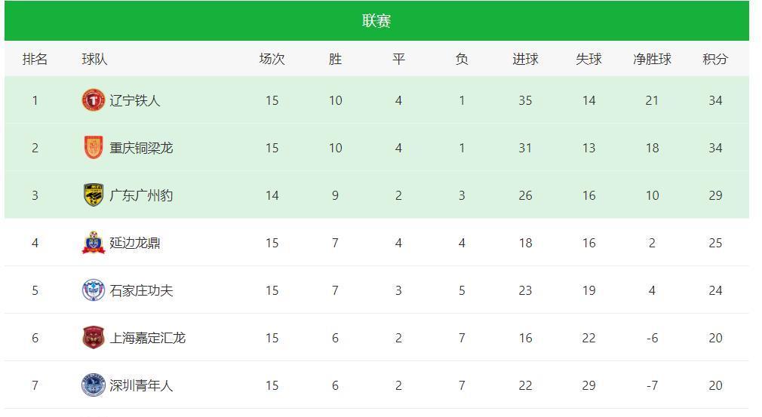Click the 延边龙鼎 club emblem

click(94, 243)
